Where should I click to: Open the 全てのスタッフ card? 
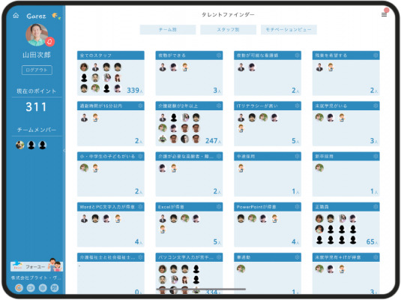(x=111, y=73)
